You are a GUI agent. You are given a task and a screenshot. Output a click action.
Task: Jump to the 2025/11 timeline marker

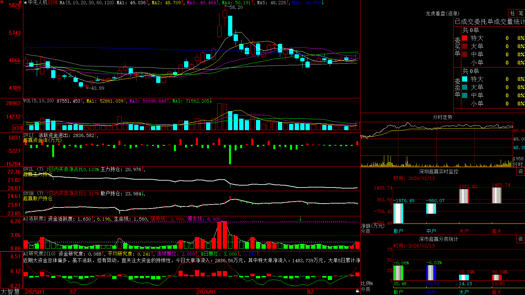pos(35,292)
